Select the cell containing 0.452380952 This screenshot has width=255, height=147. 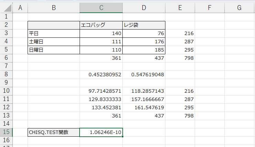[x=101, y=75]
